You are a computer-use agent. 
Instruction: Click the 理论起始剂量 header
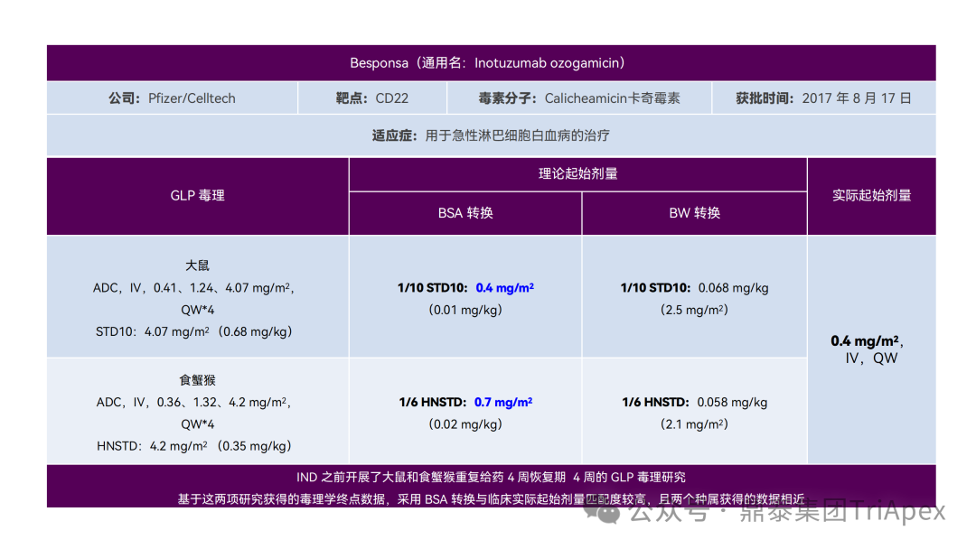pyautogui.click(x=577, y=174)
